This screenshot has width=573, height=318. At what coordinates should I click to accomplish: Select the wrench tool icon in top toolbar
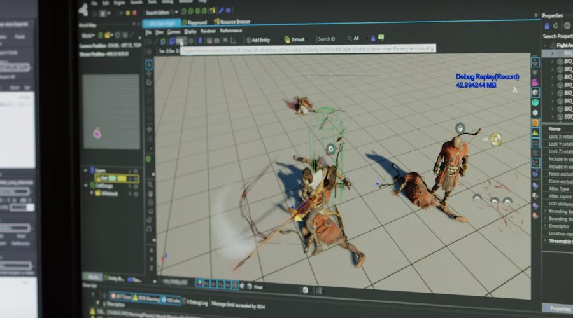[x=221, y=11]
